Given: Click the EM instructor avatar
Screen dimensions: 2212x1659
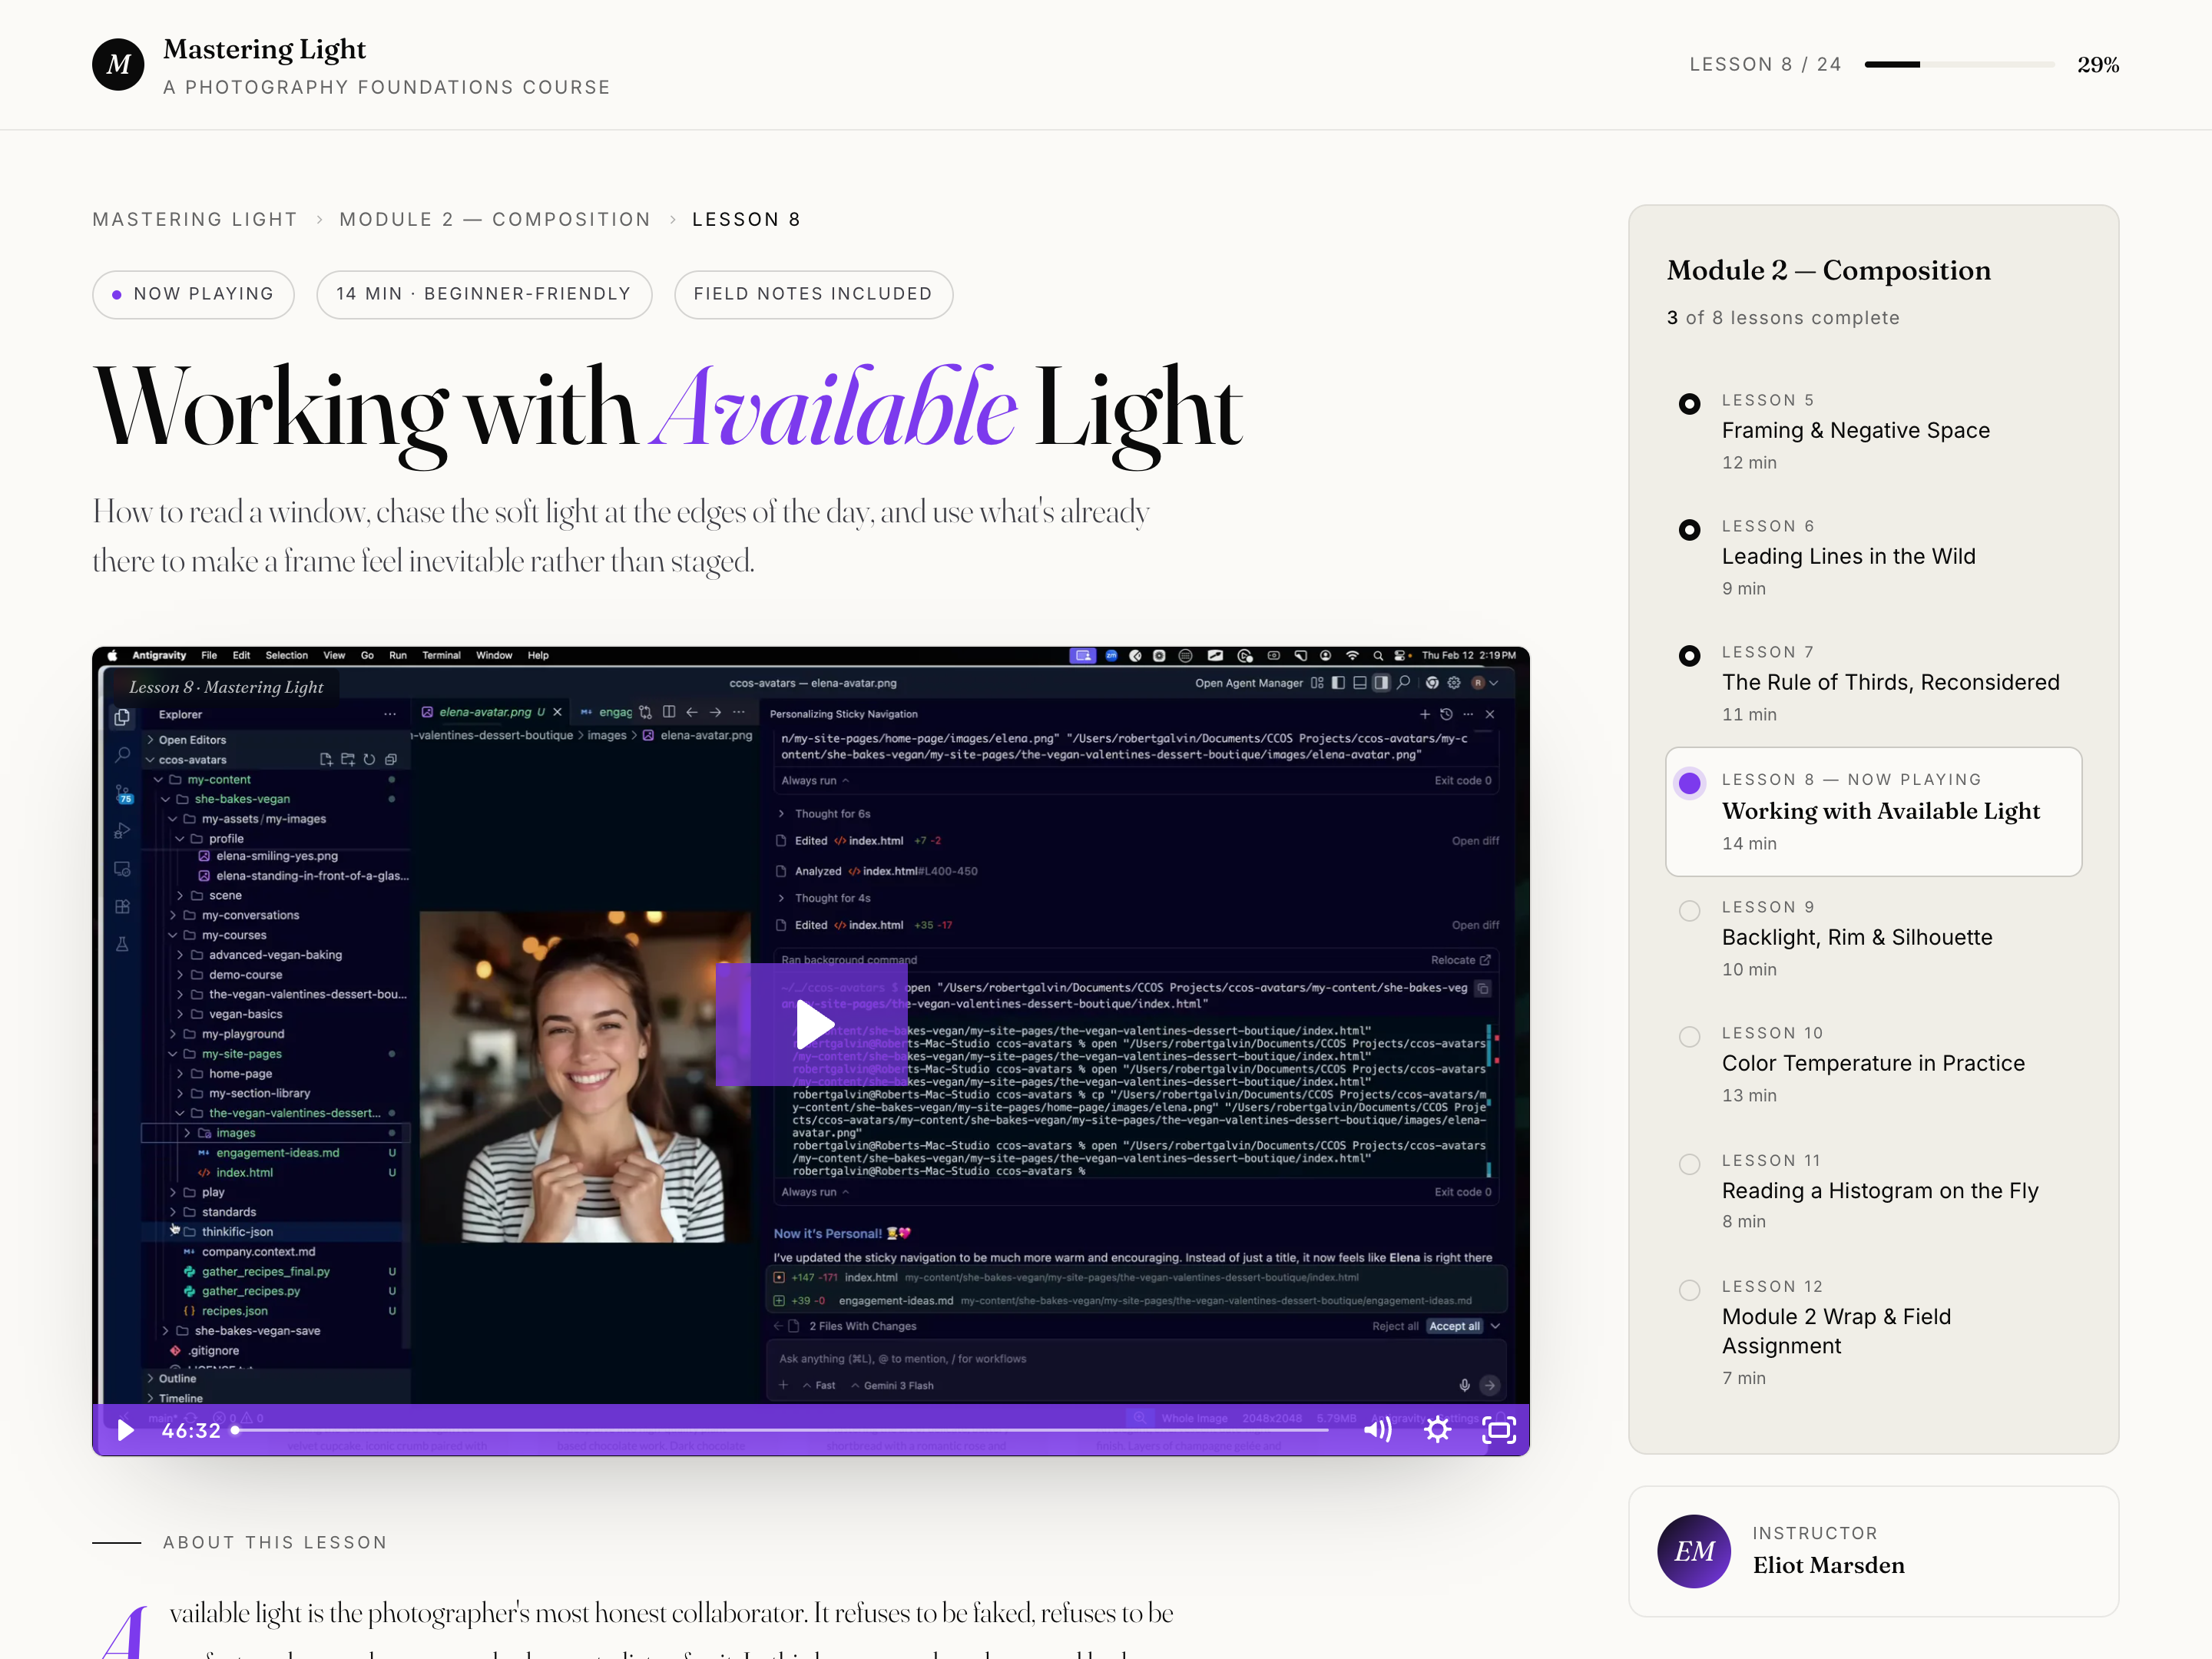Looking at the screenshot, I should coord(1694,1551).
